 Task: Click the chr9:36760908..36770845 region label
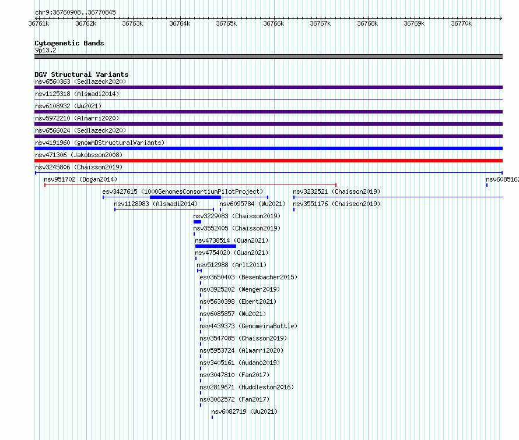coord(75,13)
